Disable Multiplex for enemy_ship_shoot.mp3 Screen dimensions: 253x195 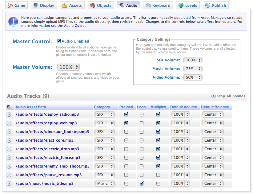point(158,166)
